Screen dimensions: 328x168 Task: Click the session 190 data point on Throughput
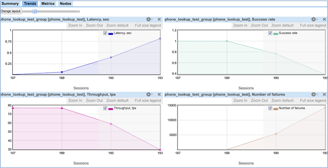111,124
